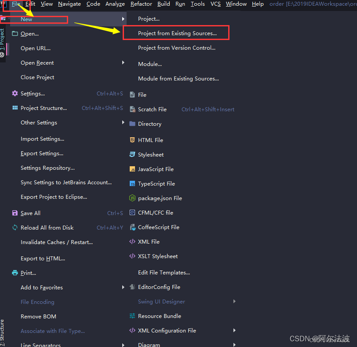This screenshot has width=357, height=347.
Task: Select the Project... entry in New submenu
Action: click(149, 18)
